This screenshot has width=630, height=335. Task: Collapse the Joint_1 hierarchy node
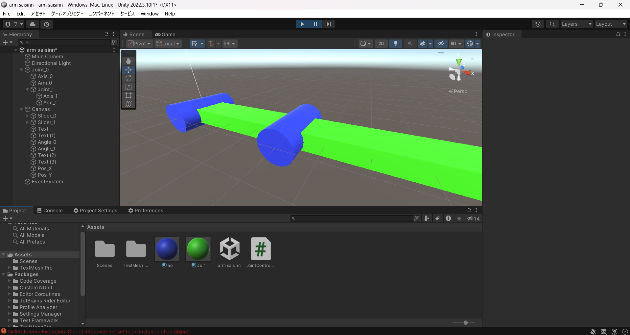pos(27,90)
